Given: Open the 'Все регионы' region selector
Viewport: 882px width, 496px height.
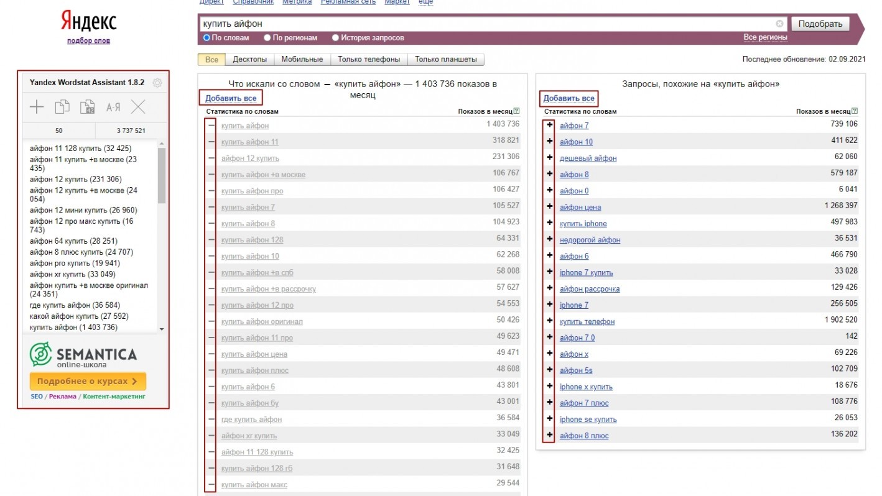Looking at the screenshot, I should tap(765, 37).
